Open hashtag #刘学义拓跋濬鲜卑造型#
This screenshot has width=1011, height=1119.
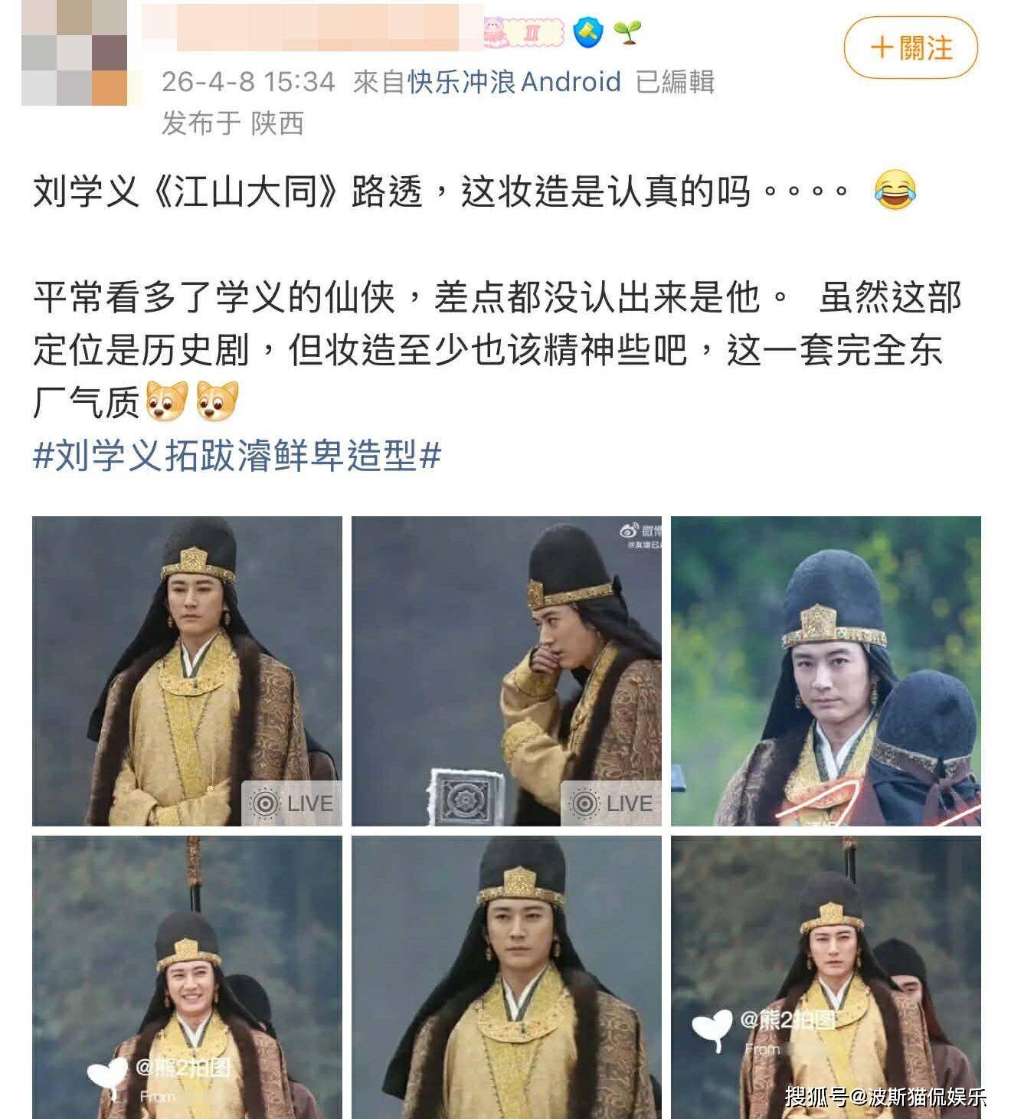(x=237, y=456)
